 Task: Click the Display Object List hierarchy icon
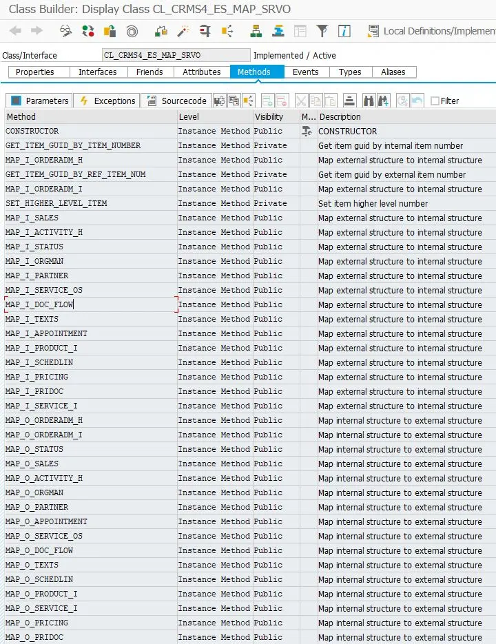(x=256, y=31)
